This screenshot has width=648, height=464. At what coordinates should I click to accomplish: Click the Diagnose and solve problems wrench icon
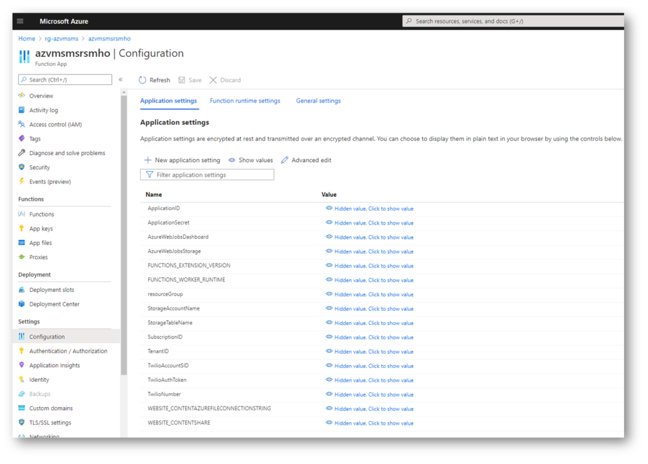[x=22, y=153]
